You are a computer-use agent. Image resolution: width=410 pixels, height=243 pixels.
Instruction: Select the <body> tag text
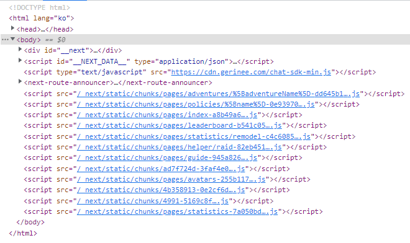pyautogui.click(x=29, y=40)
